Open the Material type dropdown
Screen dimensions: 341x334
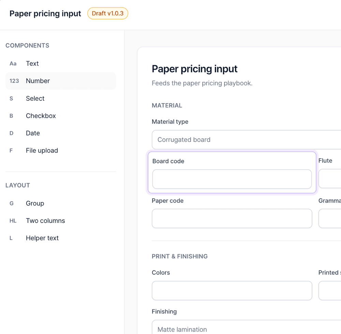247,140
